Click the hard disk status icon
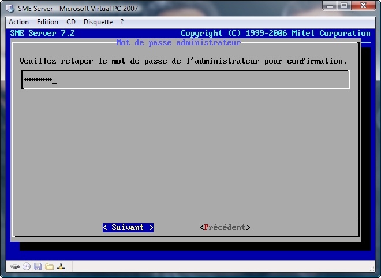 15,266
